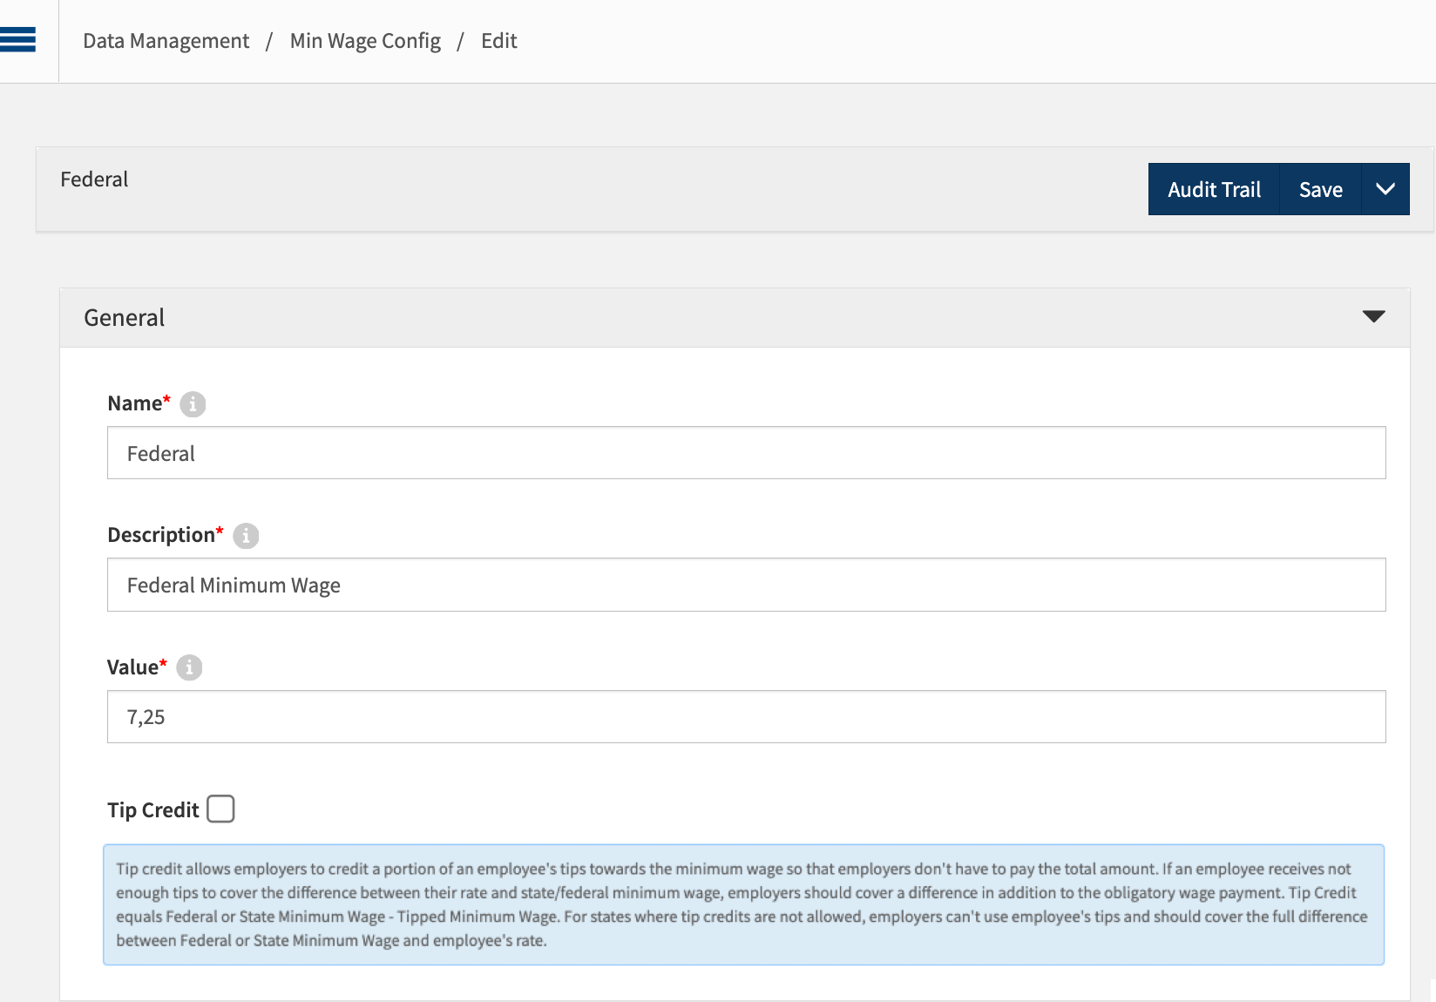This screenshot has width=1436, height=1002.
Task: Click the tip credit explanation box
Action: (x=743, y=904)
